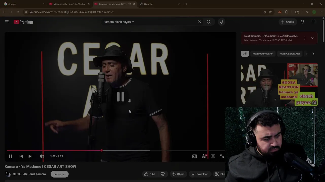Image resolution: width=325 pixels, height=182 pixels.
Task: Select the All filter chip
Action: [x=245, y=54]
